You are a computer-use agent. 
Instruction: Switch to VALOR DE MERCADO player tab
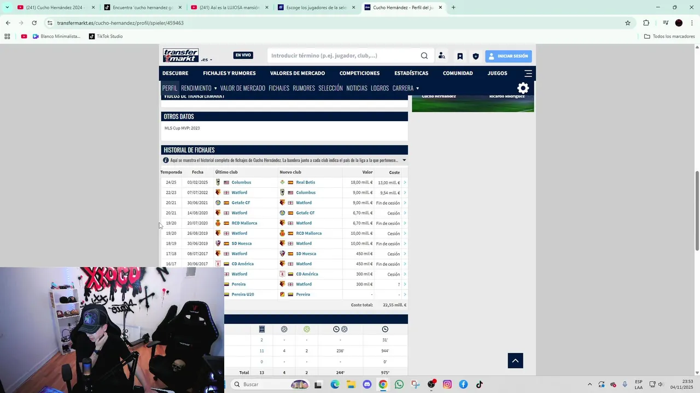click(x=243, y=88)
